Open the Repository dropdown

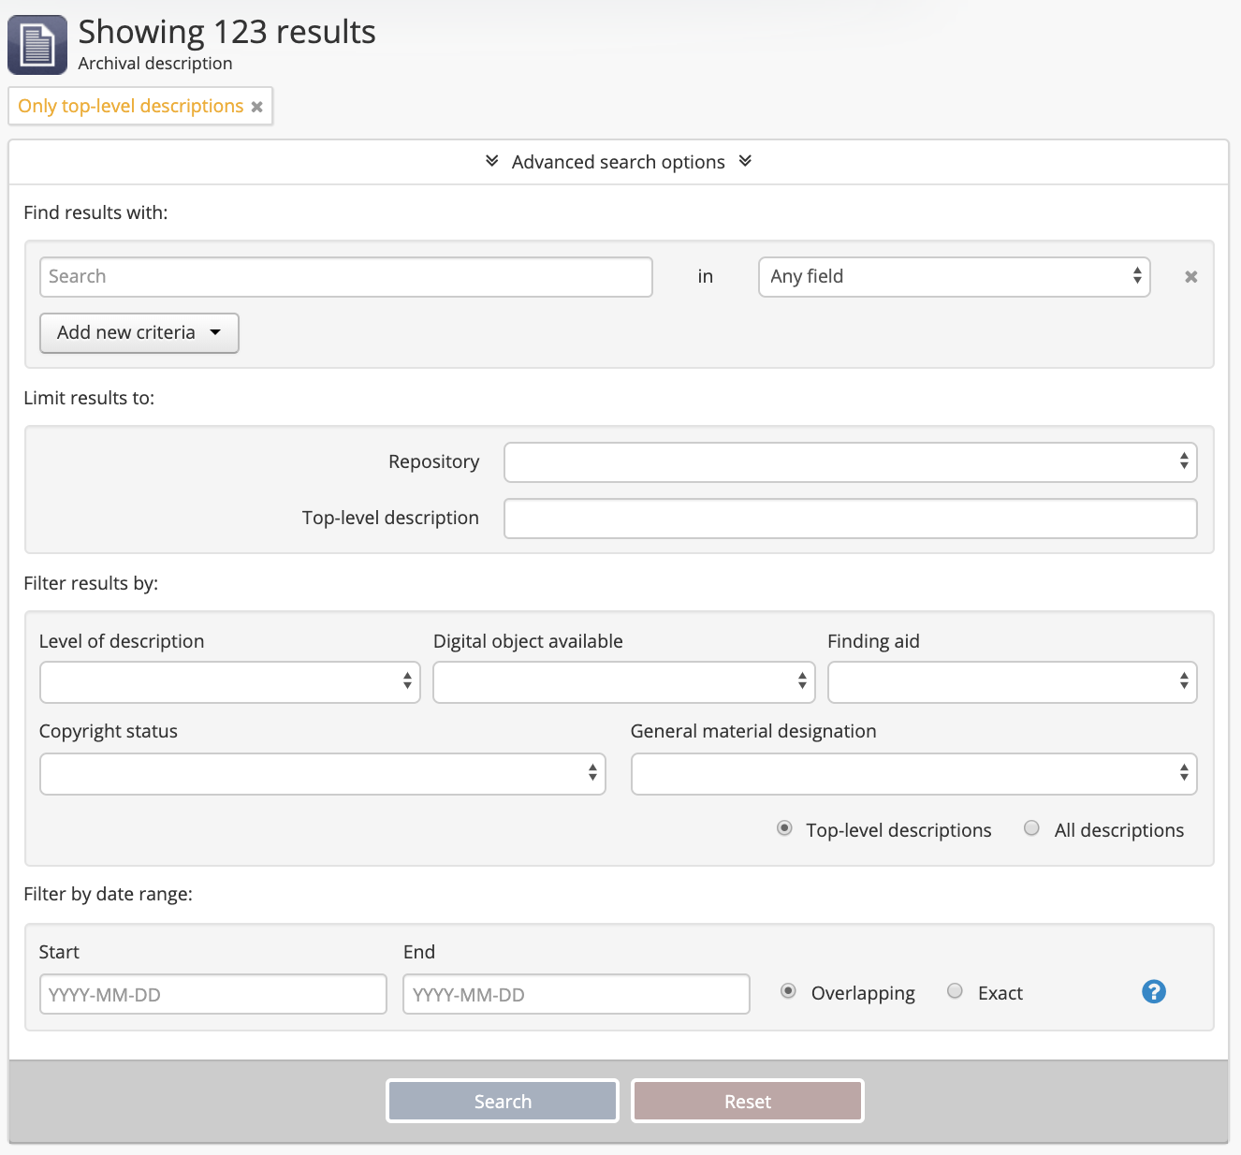850,462
